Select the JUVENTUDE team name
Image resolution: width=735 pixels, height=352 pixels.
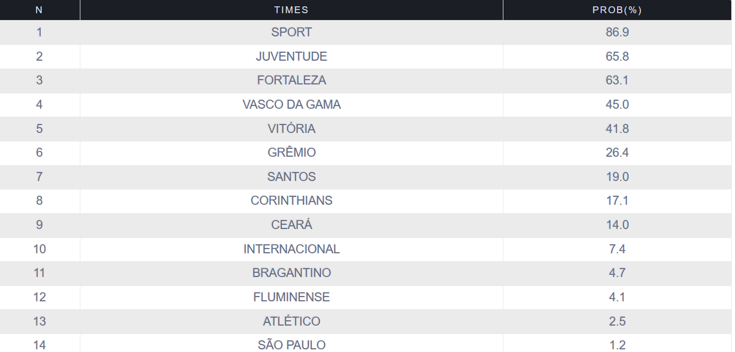(291, 56)
